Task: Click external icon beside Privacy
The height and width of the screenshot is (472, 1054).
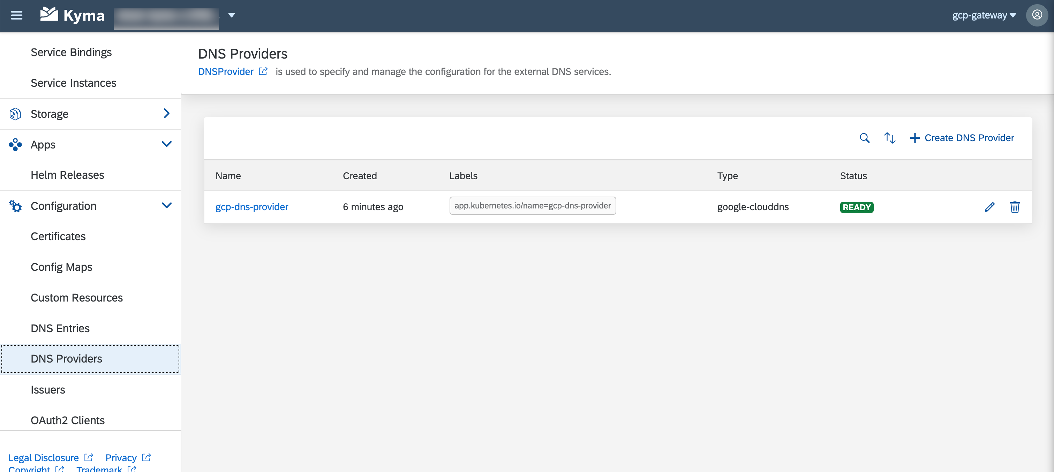Action: 146,457
